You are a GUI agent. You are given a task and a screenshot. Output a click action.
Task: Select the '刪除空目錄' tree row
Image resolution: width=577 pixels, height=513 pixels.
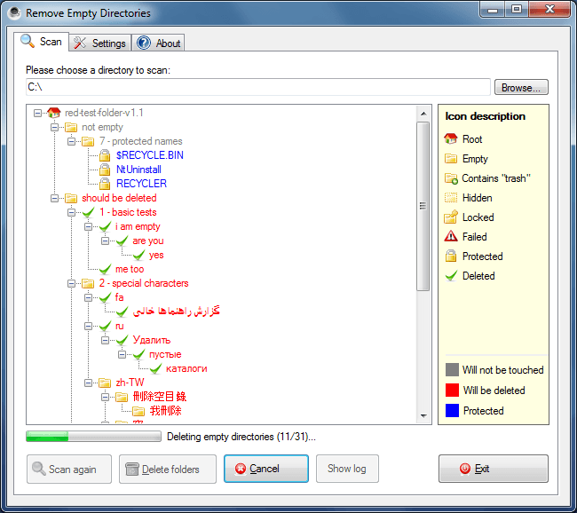click(x=159, y=397)
